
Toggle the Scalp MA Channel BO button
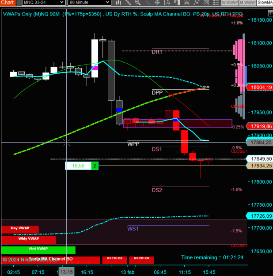click(x=51, y=260)
